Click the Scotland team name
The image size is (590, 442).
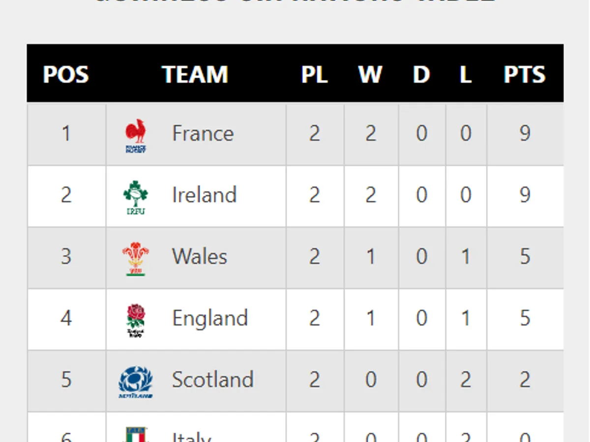pyautogui.click(x=212, y=380)
